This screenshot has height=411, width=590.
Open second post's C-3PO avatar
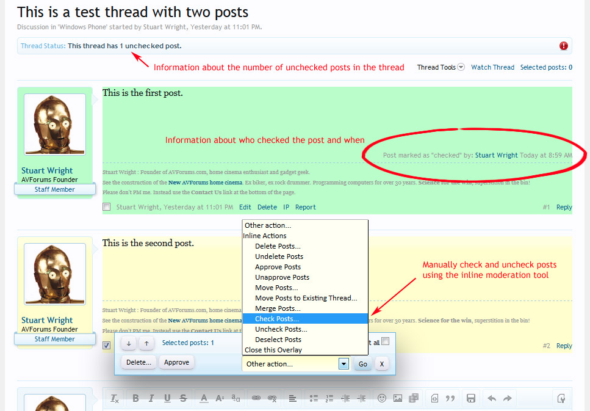point(55,274)
